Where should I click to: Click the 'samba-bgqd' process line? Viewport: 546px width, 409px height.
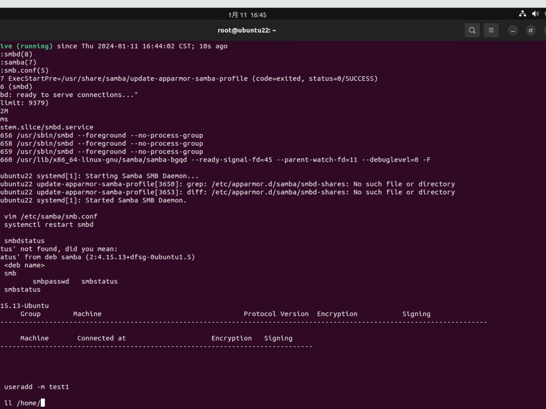point(215,160)
